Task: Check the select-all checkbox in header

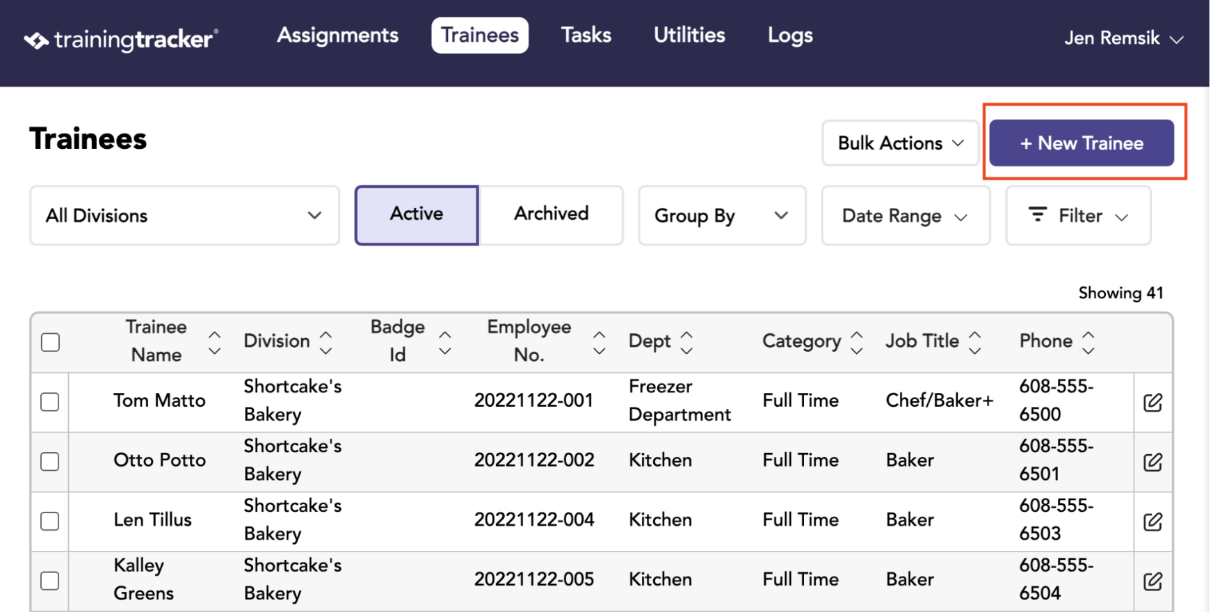Action: pyautogui.click(x=50, y=342)
